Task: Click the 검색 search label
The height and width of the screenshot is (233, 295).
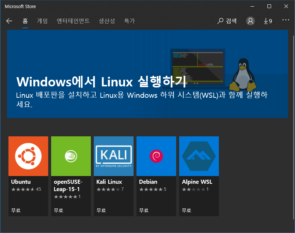Action: point(231,21)
